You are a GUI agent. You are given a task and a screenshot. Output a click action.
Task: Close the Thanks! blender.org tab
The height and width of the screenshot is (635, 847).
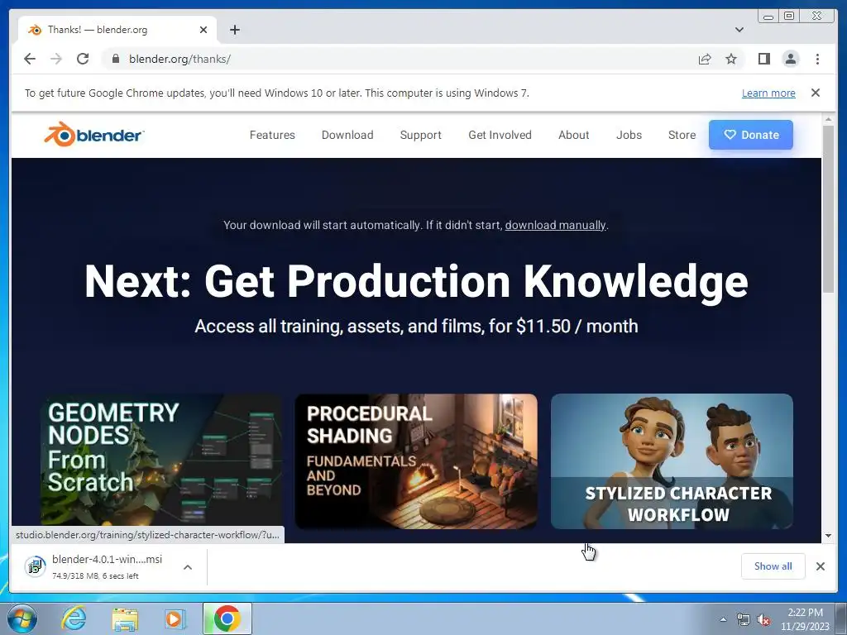pyautogui.click(x=203, y=30)
